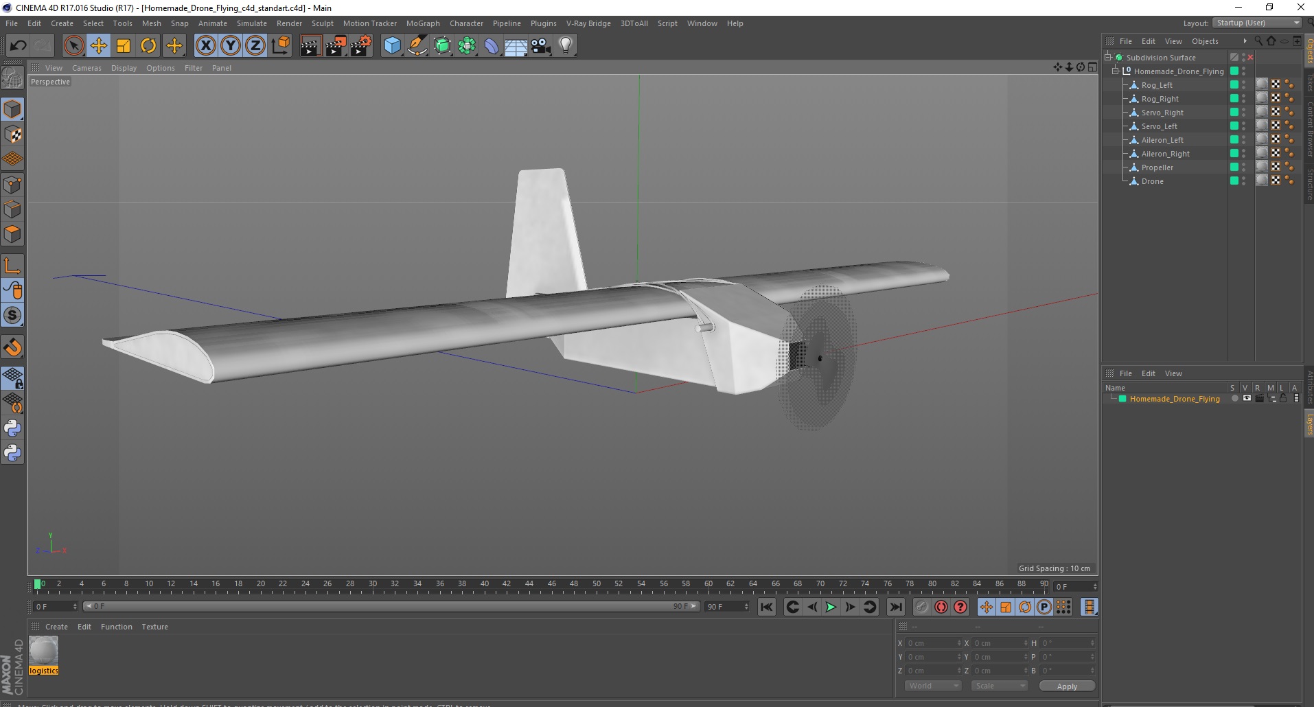Render to Picture Viewer icon
The height and width of the screenshot is (707, 1314).
(336, 46)
